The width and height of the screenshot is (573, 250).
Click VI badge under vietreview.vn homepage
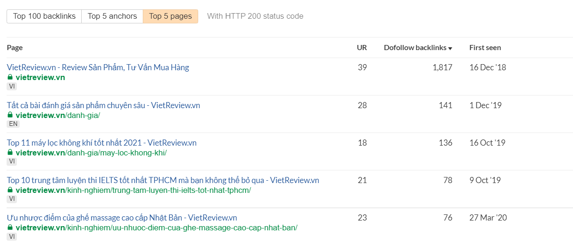[12, 87]
